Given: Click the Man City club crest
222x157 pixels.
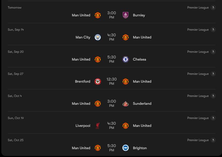Looking at the screenshot, I should tap(98, 37).
